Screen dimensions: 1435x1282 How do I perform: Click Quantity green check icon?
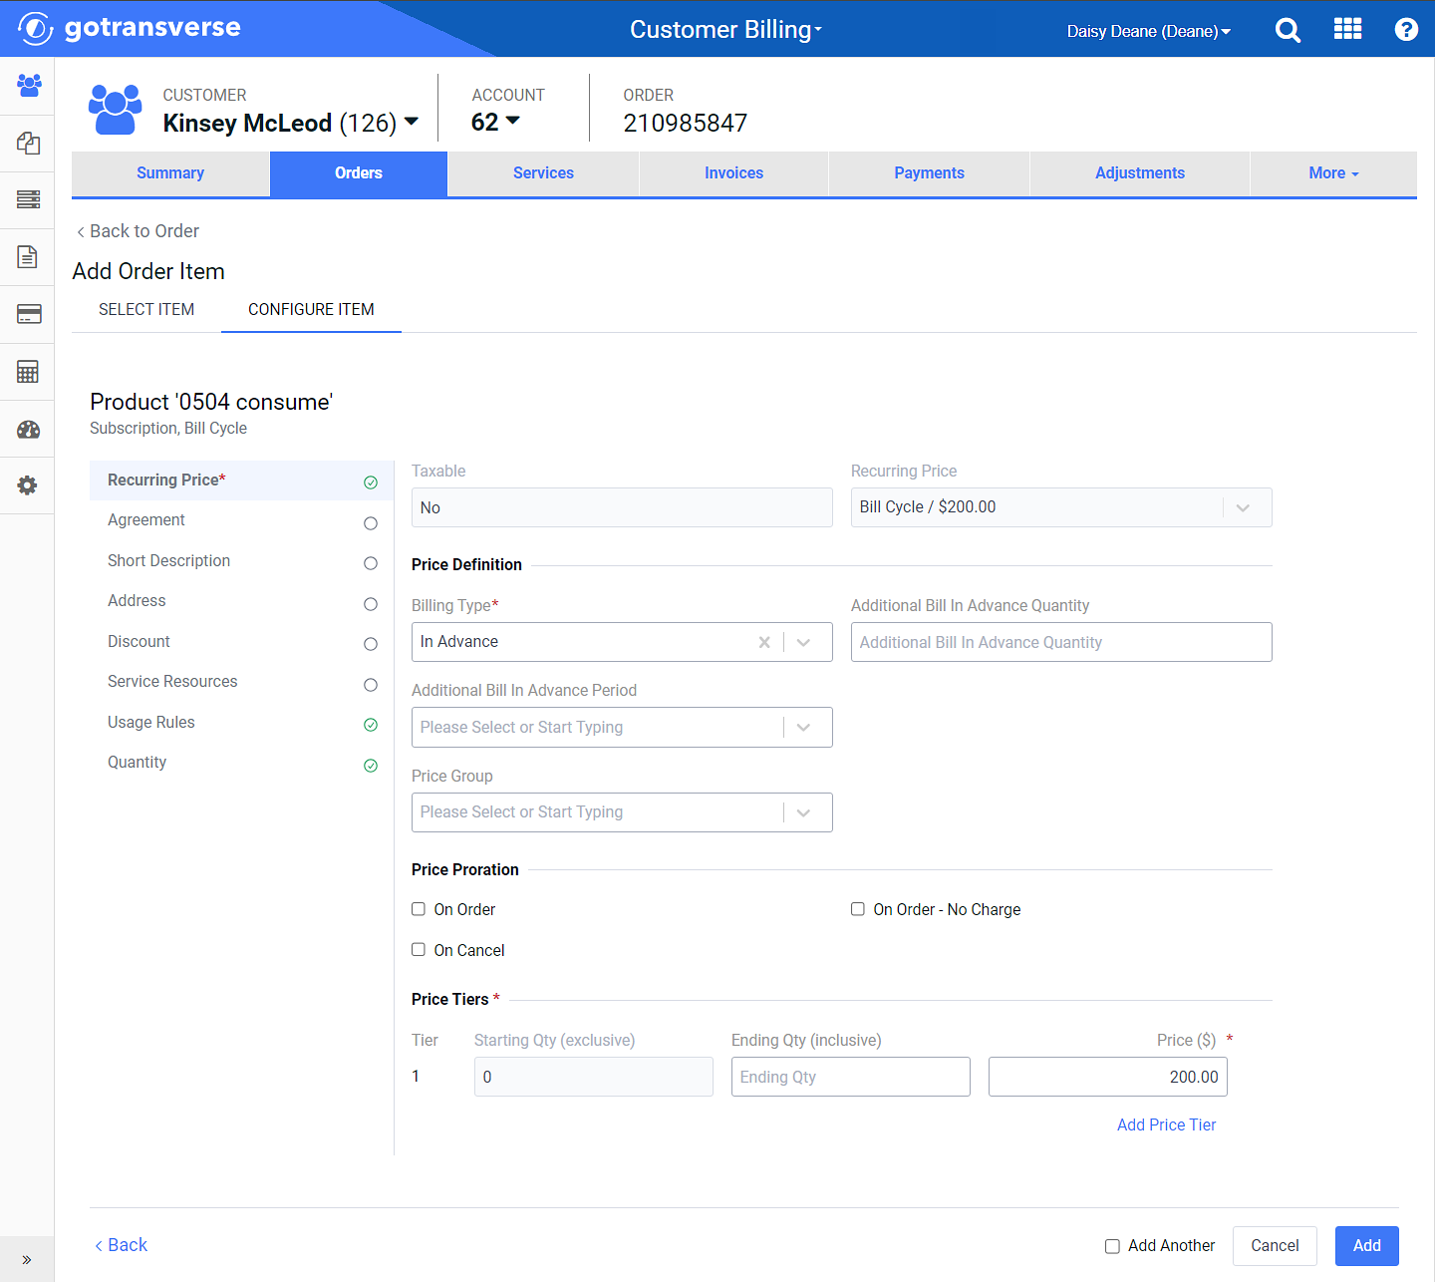click(x=371, y=766)
